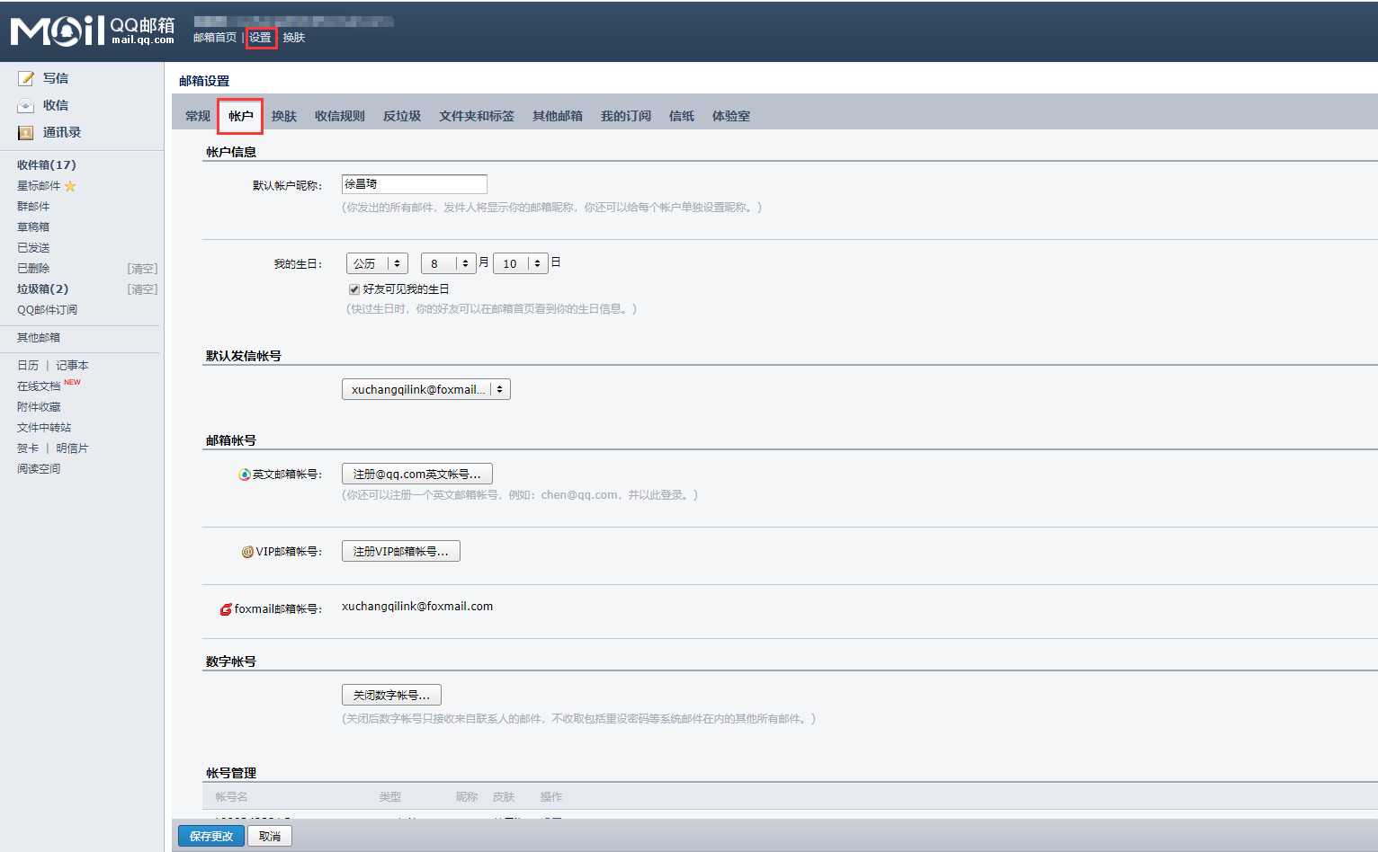Image resolution: width=1378 pixels, height=852 pixels.
Task: Open the 在线文档 link
Action: [x=39, y=386]
